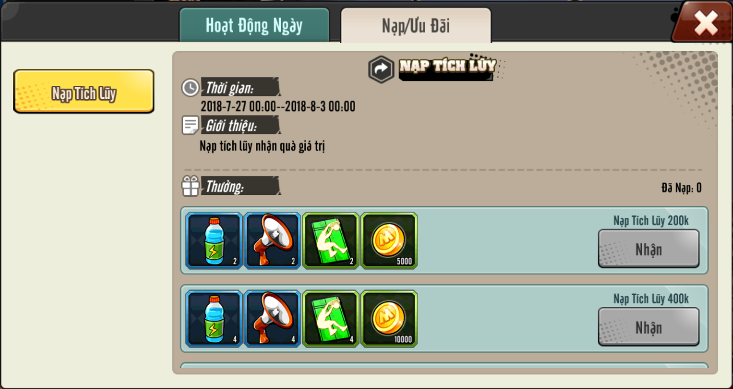Claim reward with Nhận for 200k tier

click(x=648, y=249)
